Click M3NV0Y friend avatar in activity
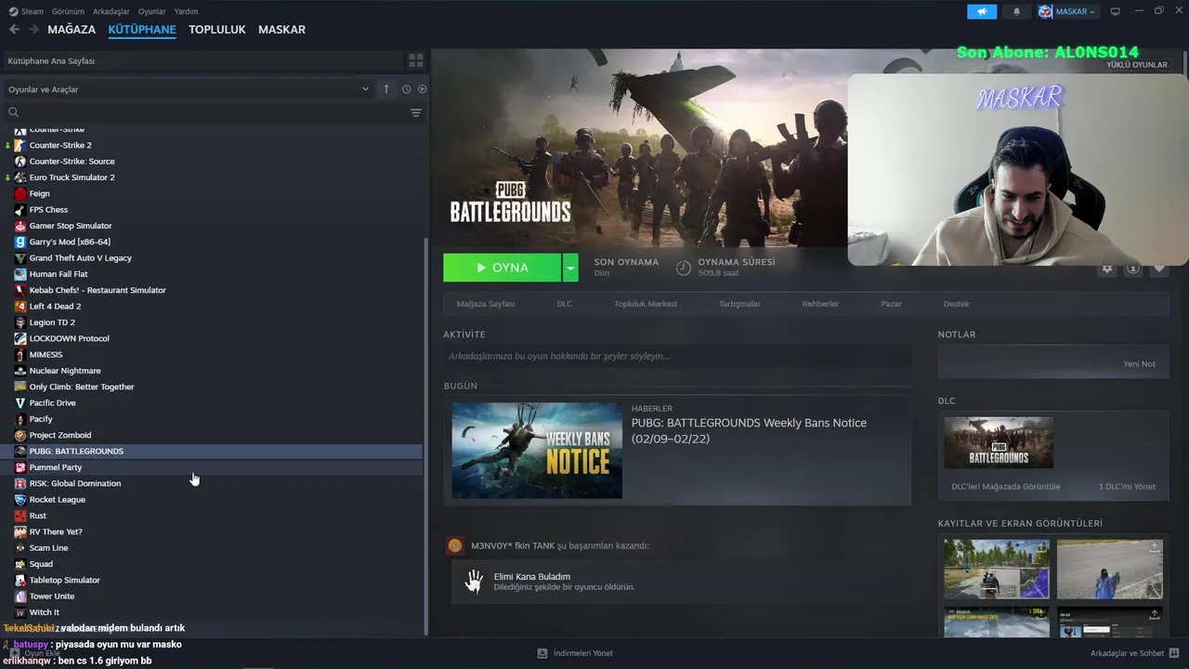 454,545
